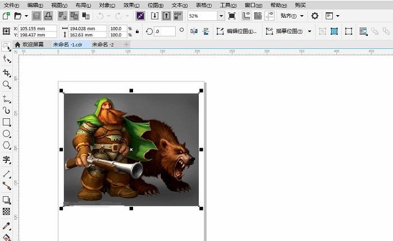
Task: Expand the redo history dropdown arrow
Action: (x=127, y=16)
